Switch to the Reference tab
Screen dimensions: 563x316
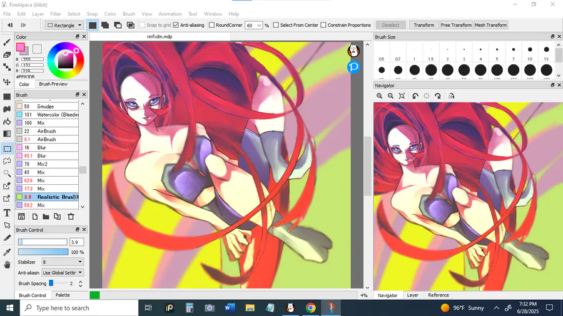click(x=439, y=295)
